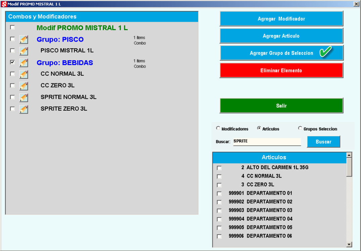
Task: Click pencil icon beside CC NORMAL 3L
Action: 24,74
